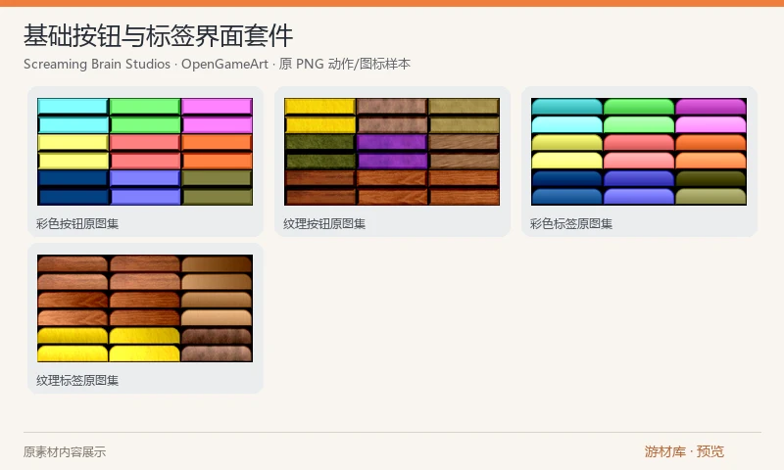Open the 彩色按钮原图集 sprite sheet image
784x470 pixels.
[145, 152]
